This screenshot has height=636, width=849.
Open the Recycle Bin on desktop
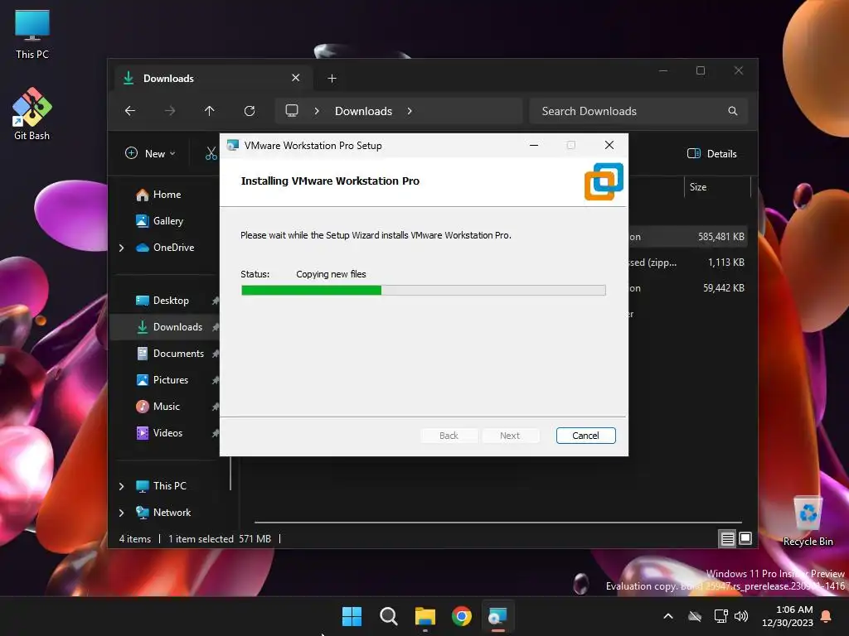(x=808, y=521)
